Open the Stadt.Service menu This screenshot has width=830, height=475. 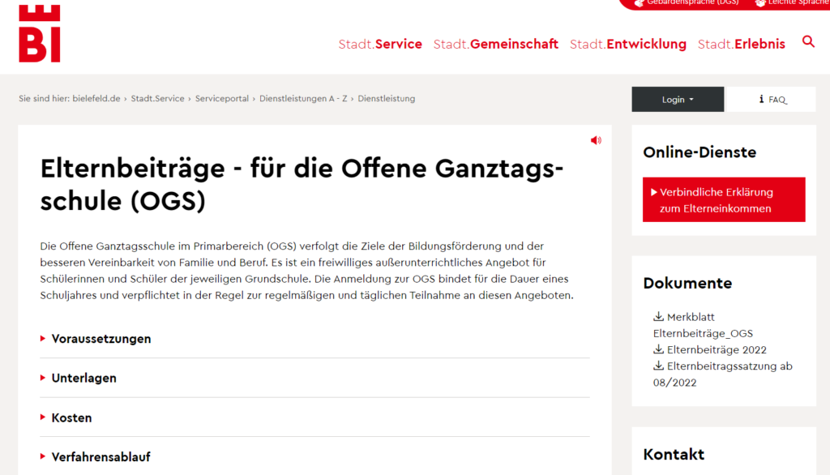click(x=380, y=45)
